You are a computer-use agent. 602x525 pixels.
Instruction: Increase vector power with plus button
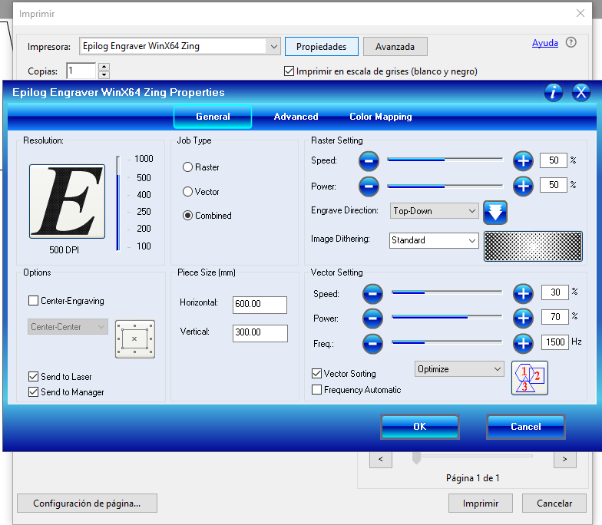(x=523, y=318)
